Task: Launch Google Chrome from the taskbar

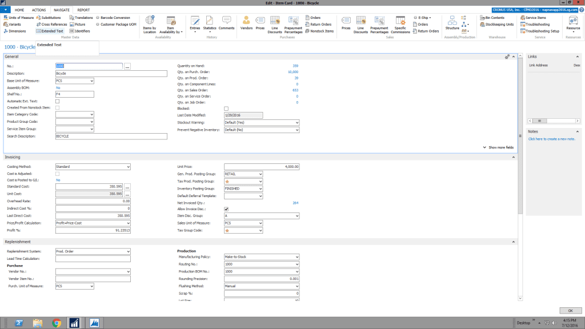Action: [57, 323]
